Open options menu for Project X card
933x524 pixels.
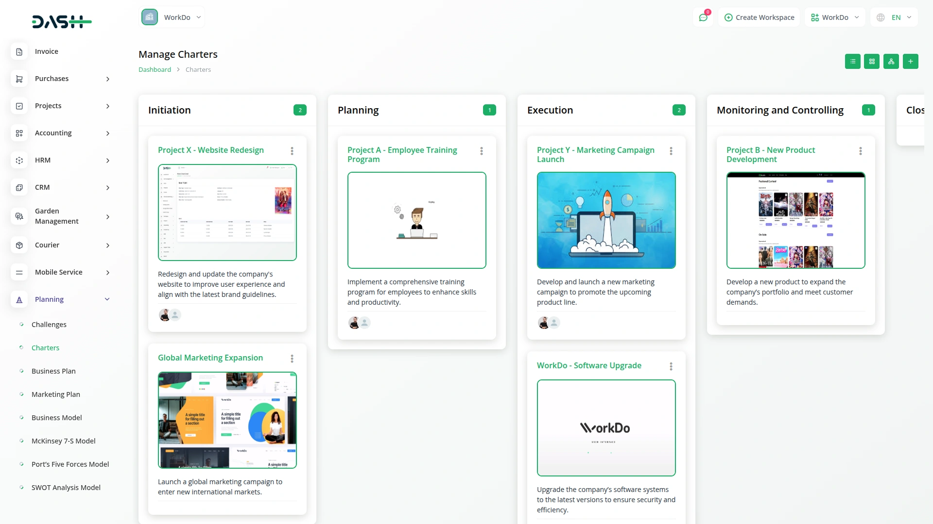[292, 151]
